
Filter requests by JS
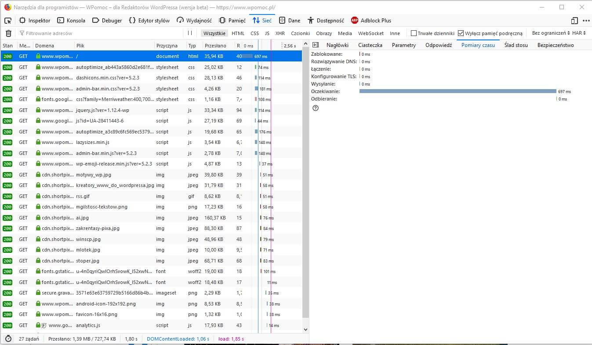(x=267, y=33)
